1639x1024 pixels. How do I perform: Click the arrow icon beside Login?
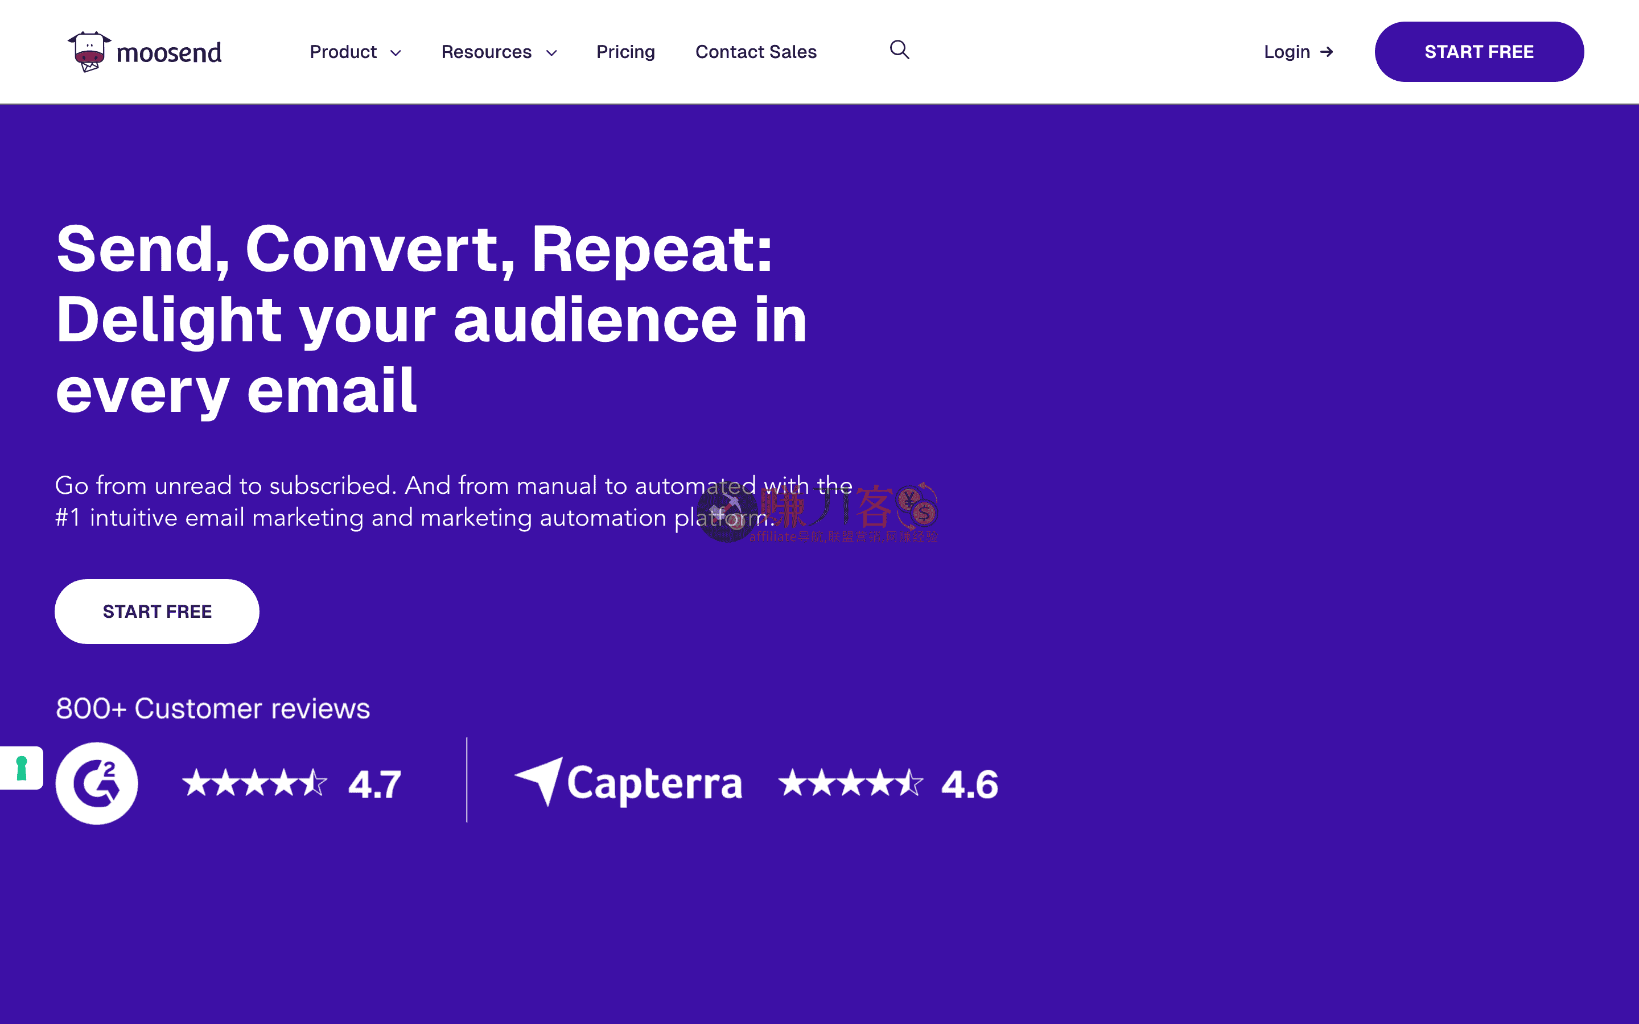coord(1327,51)
